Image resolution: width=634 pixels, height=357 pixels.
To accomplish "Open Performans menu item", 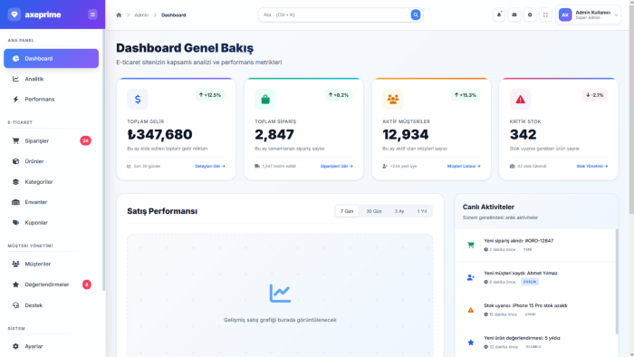I will point(52,99).
